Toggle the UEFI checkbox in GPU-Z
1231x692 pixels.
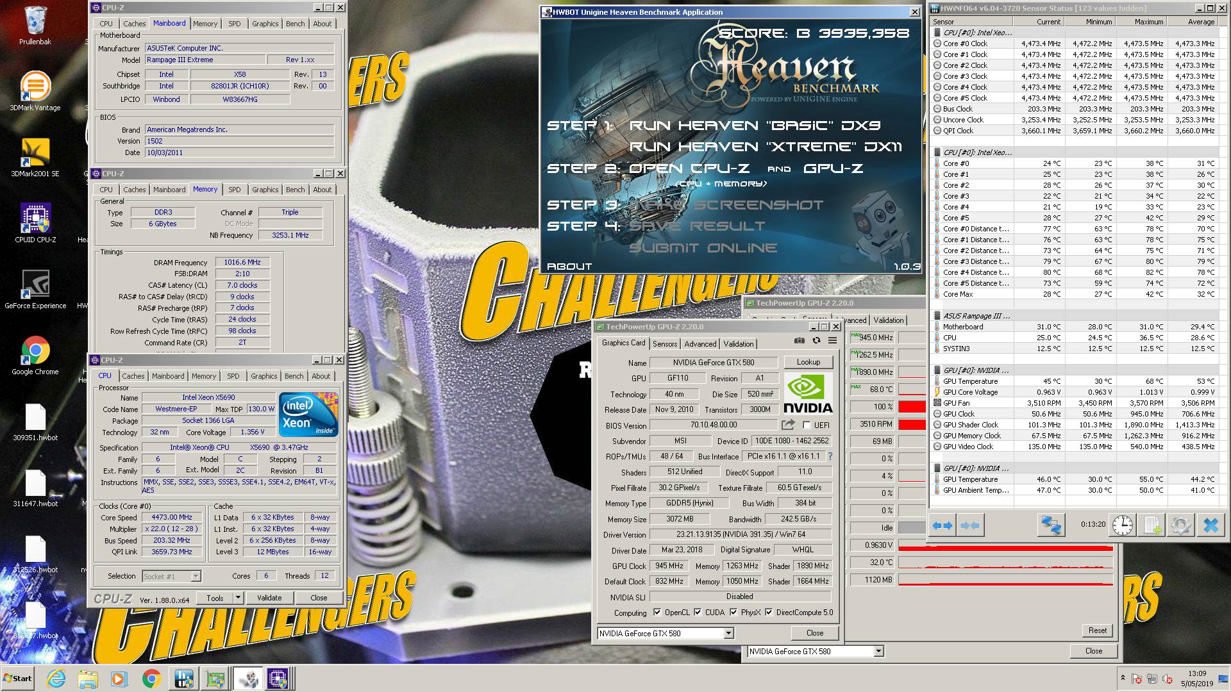807,425
